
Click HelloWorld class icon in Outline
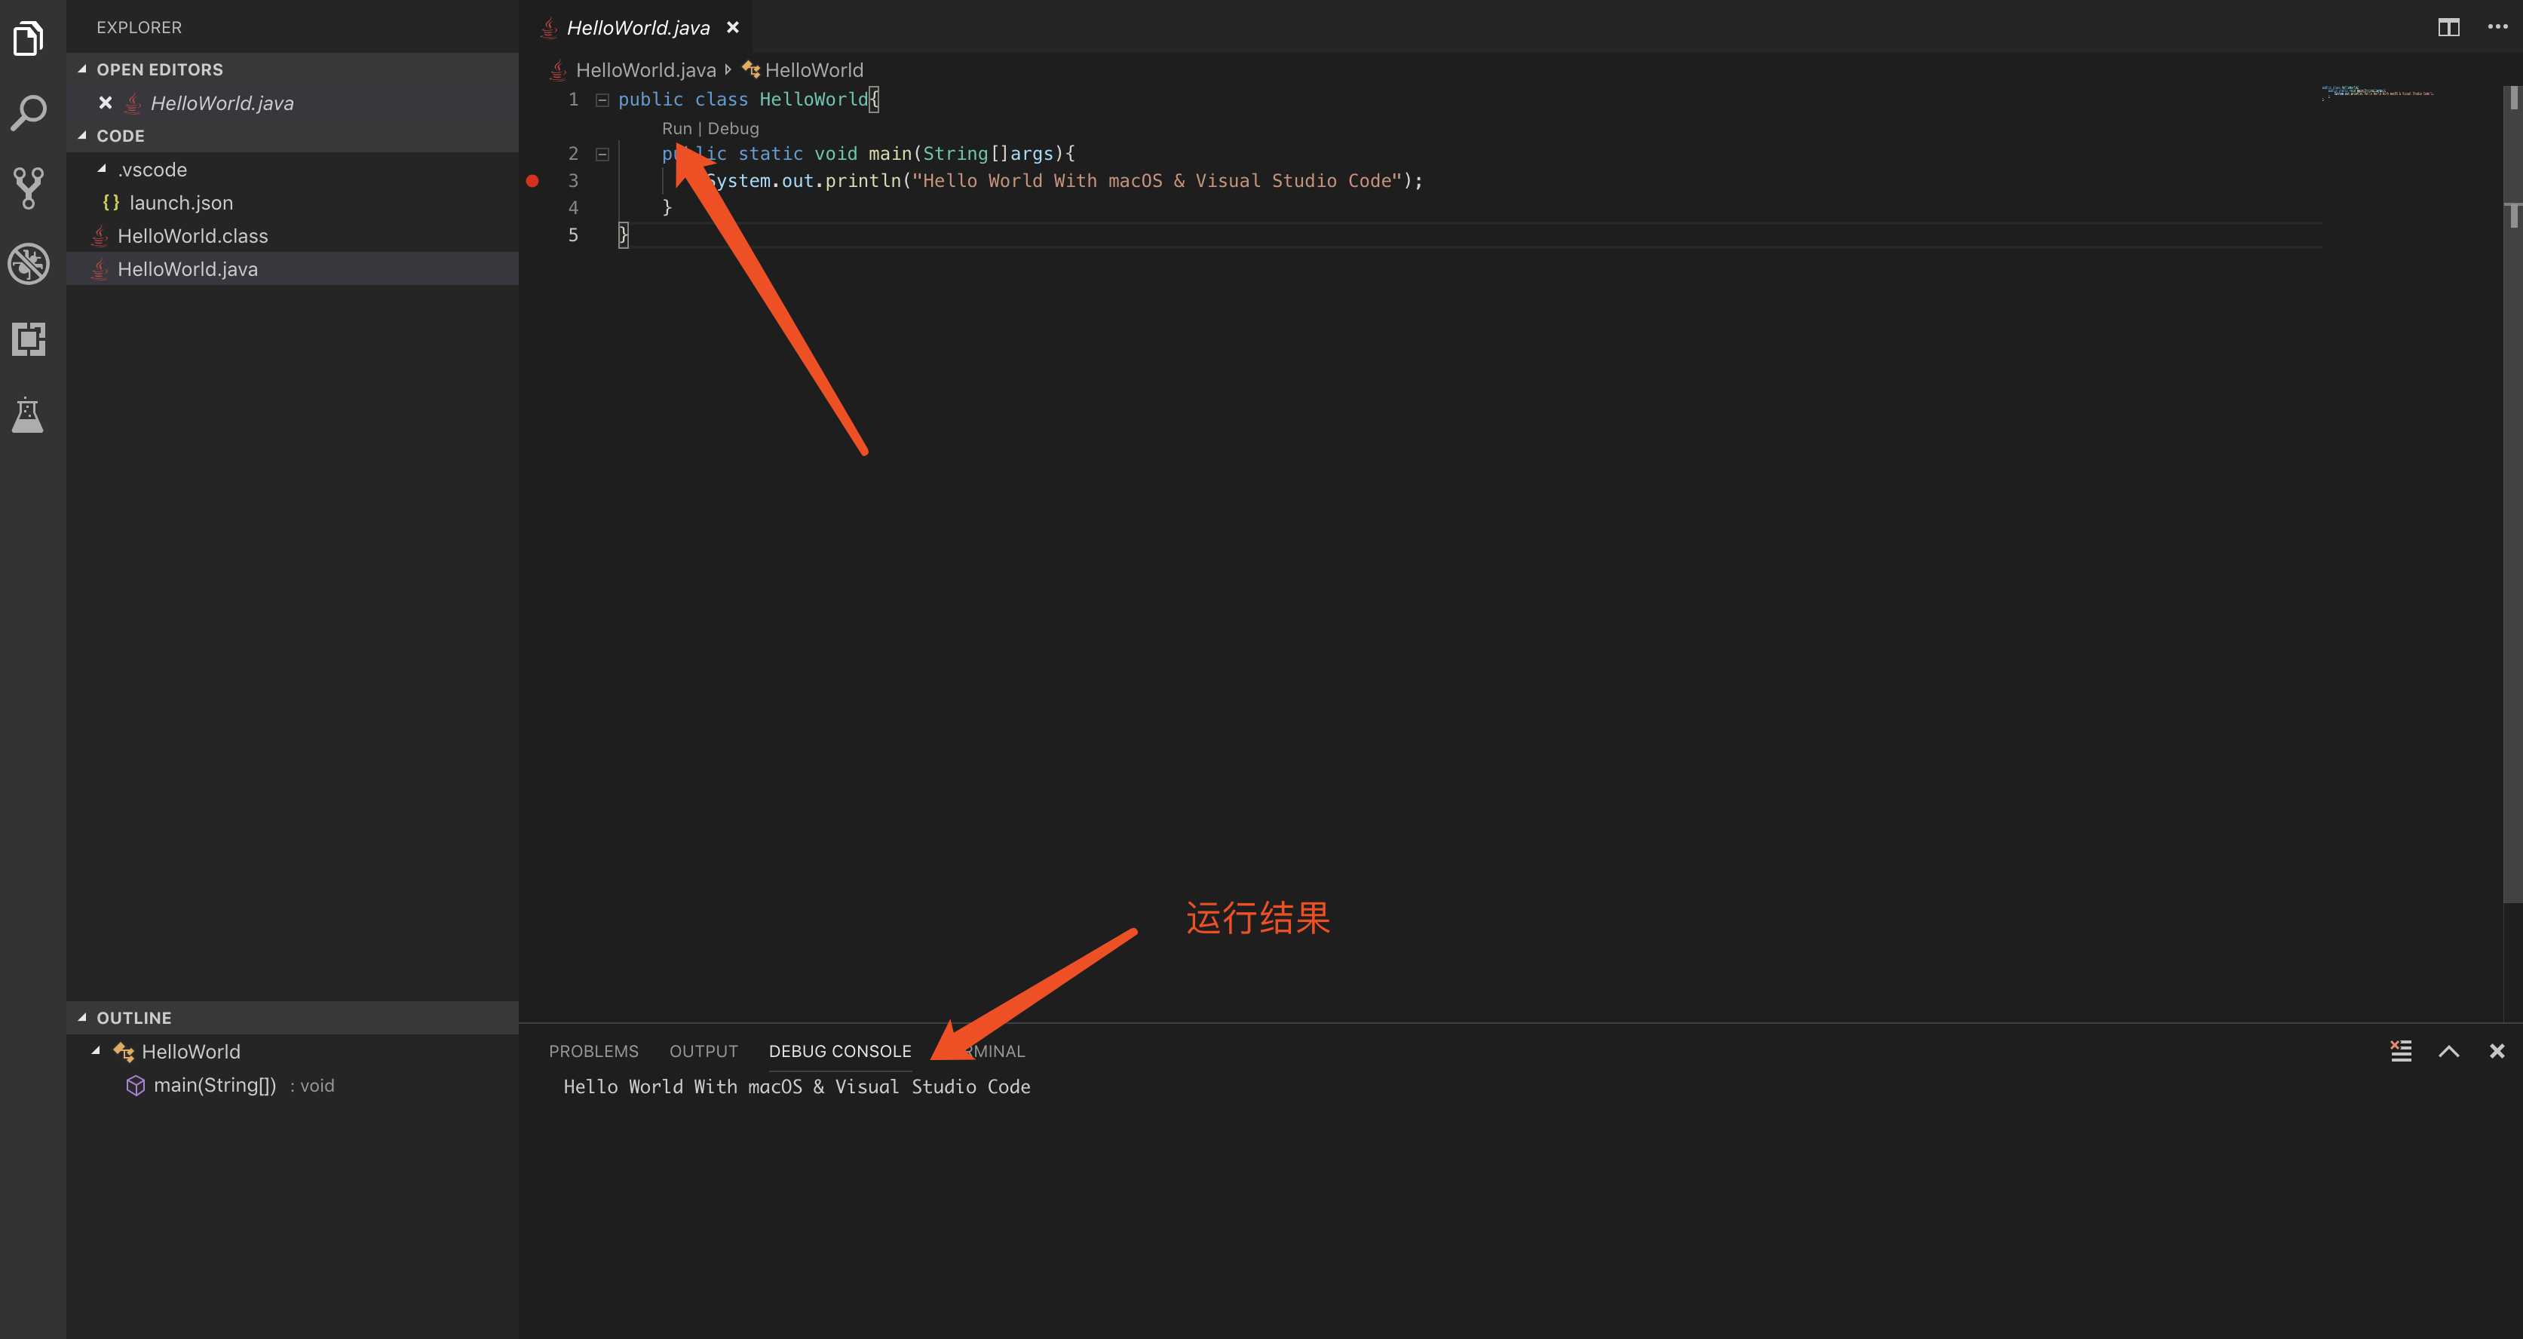pos(124,1052)
